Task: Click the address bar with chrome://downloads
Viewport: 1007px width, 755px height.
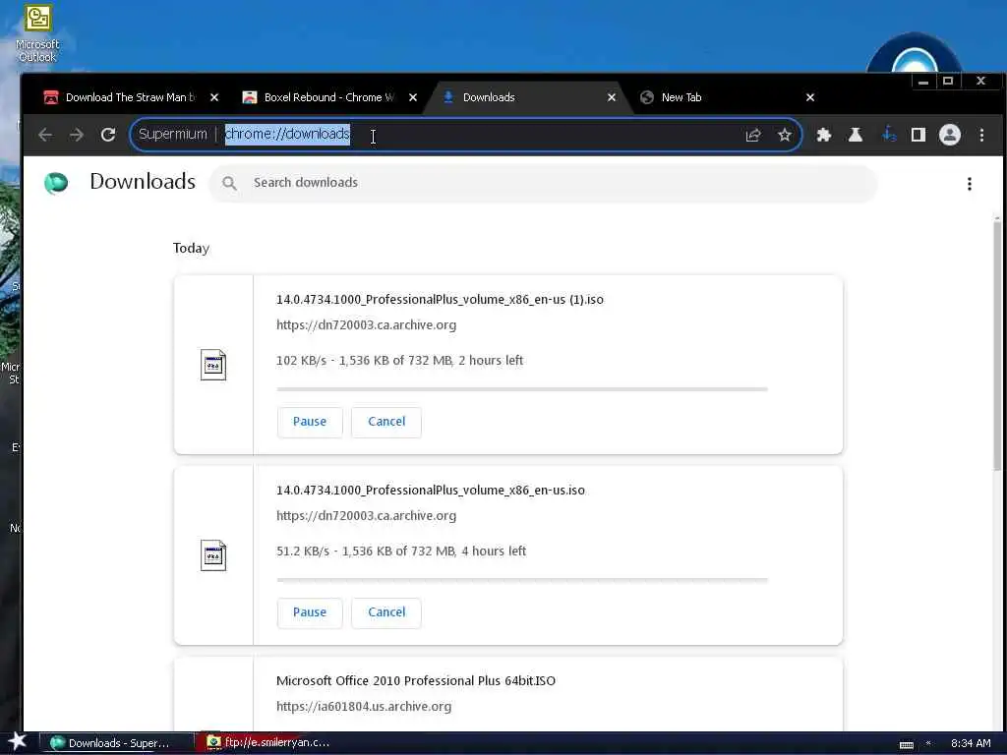Action: pos(466,134)
